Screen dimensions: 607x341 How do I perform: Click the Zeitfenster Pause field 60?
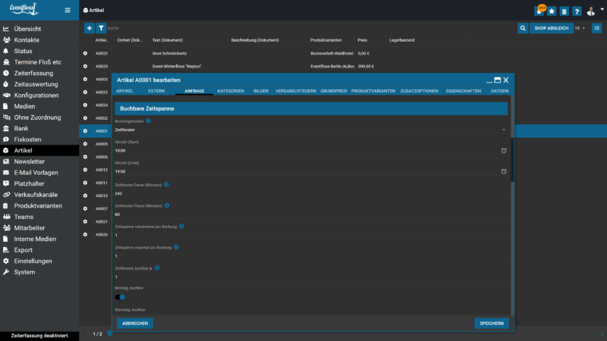[311, 214]
